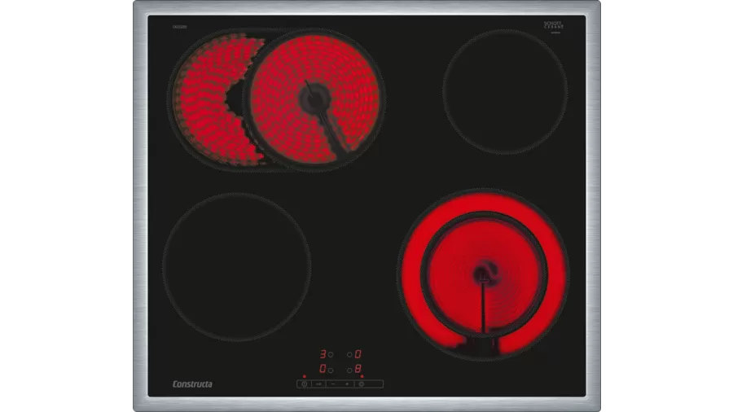The height and width of the screenshot is (412, 733).
Task: Click the red indicator above power button
Action: coord(304,376)
